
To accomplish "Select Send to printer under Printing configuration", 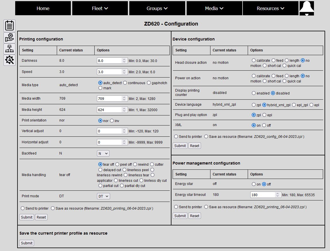I will 23,208.
